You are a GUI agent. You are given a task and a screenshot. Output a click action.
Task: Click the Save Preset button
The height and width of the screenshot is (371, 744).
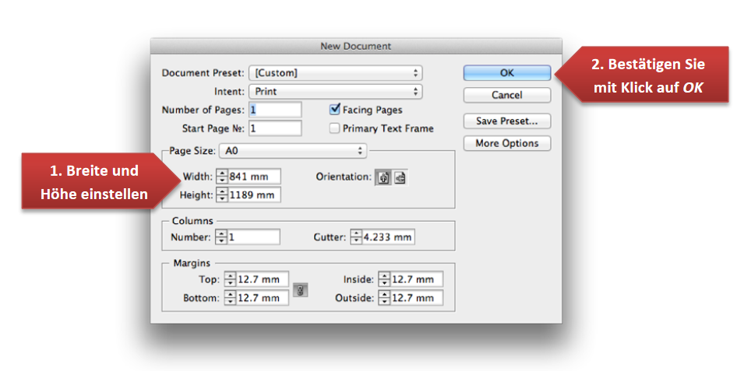[x=507, y=121]
